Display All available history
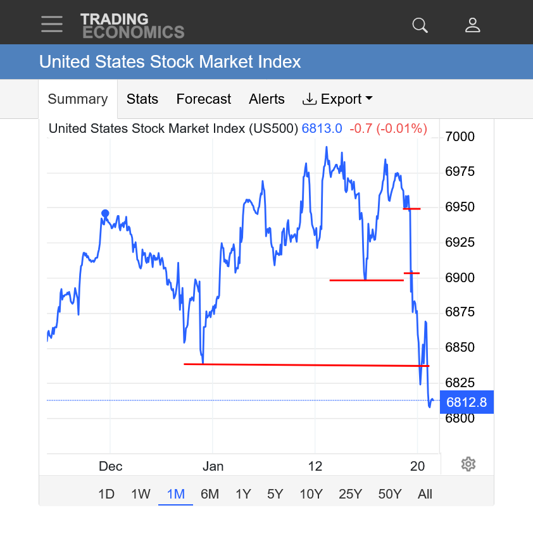The width and height of the screenshot is (533, 546). click(425, 494)
